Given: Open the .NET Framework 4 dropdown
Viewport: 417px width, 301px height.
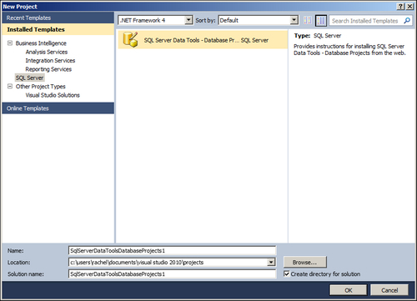Looking at the screenshot, I should [188, 20].
